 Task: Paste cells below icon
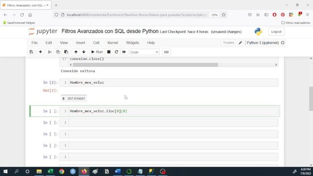tap(66, 52)
